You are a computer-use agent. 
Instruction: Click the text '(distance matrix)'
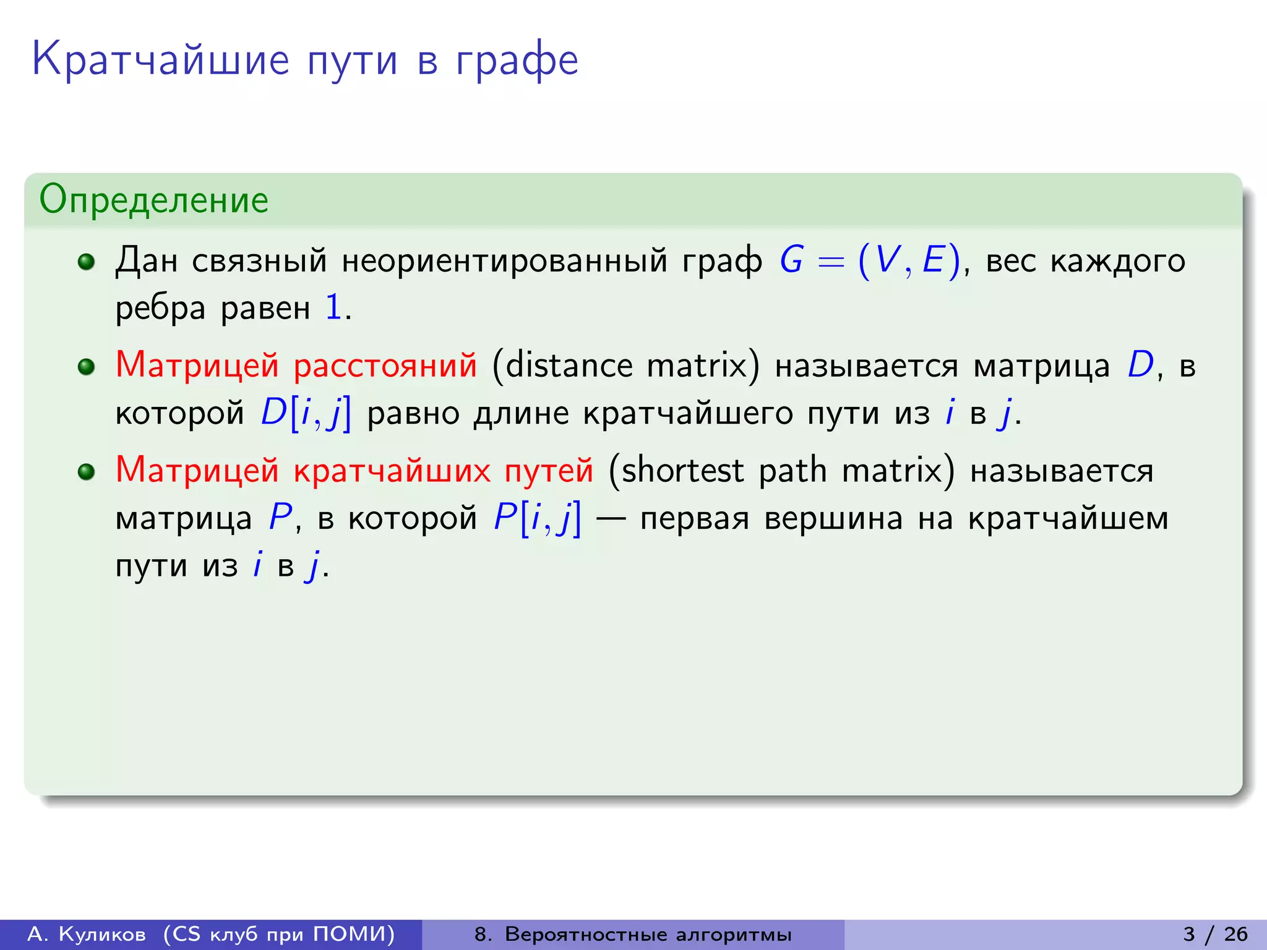(625, 365)
